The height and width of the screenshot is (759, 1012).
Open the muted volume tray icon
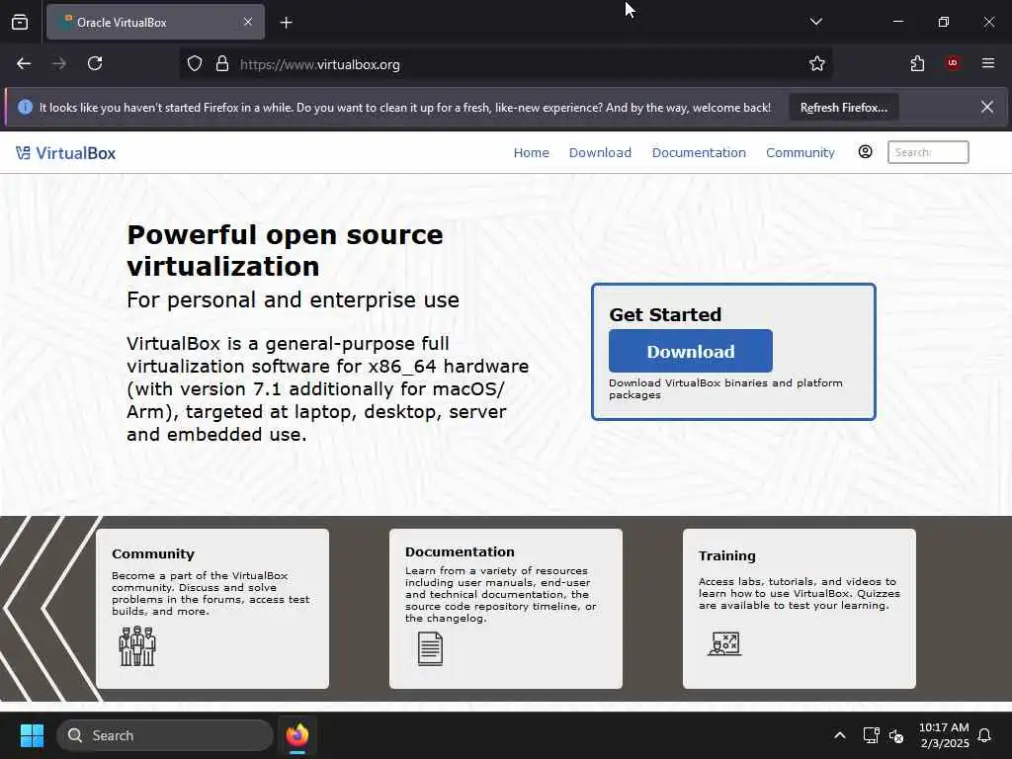click(895, 735)
